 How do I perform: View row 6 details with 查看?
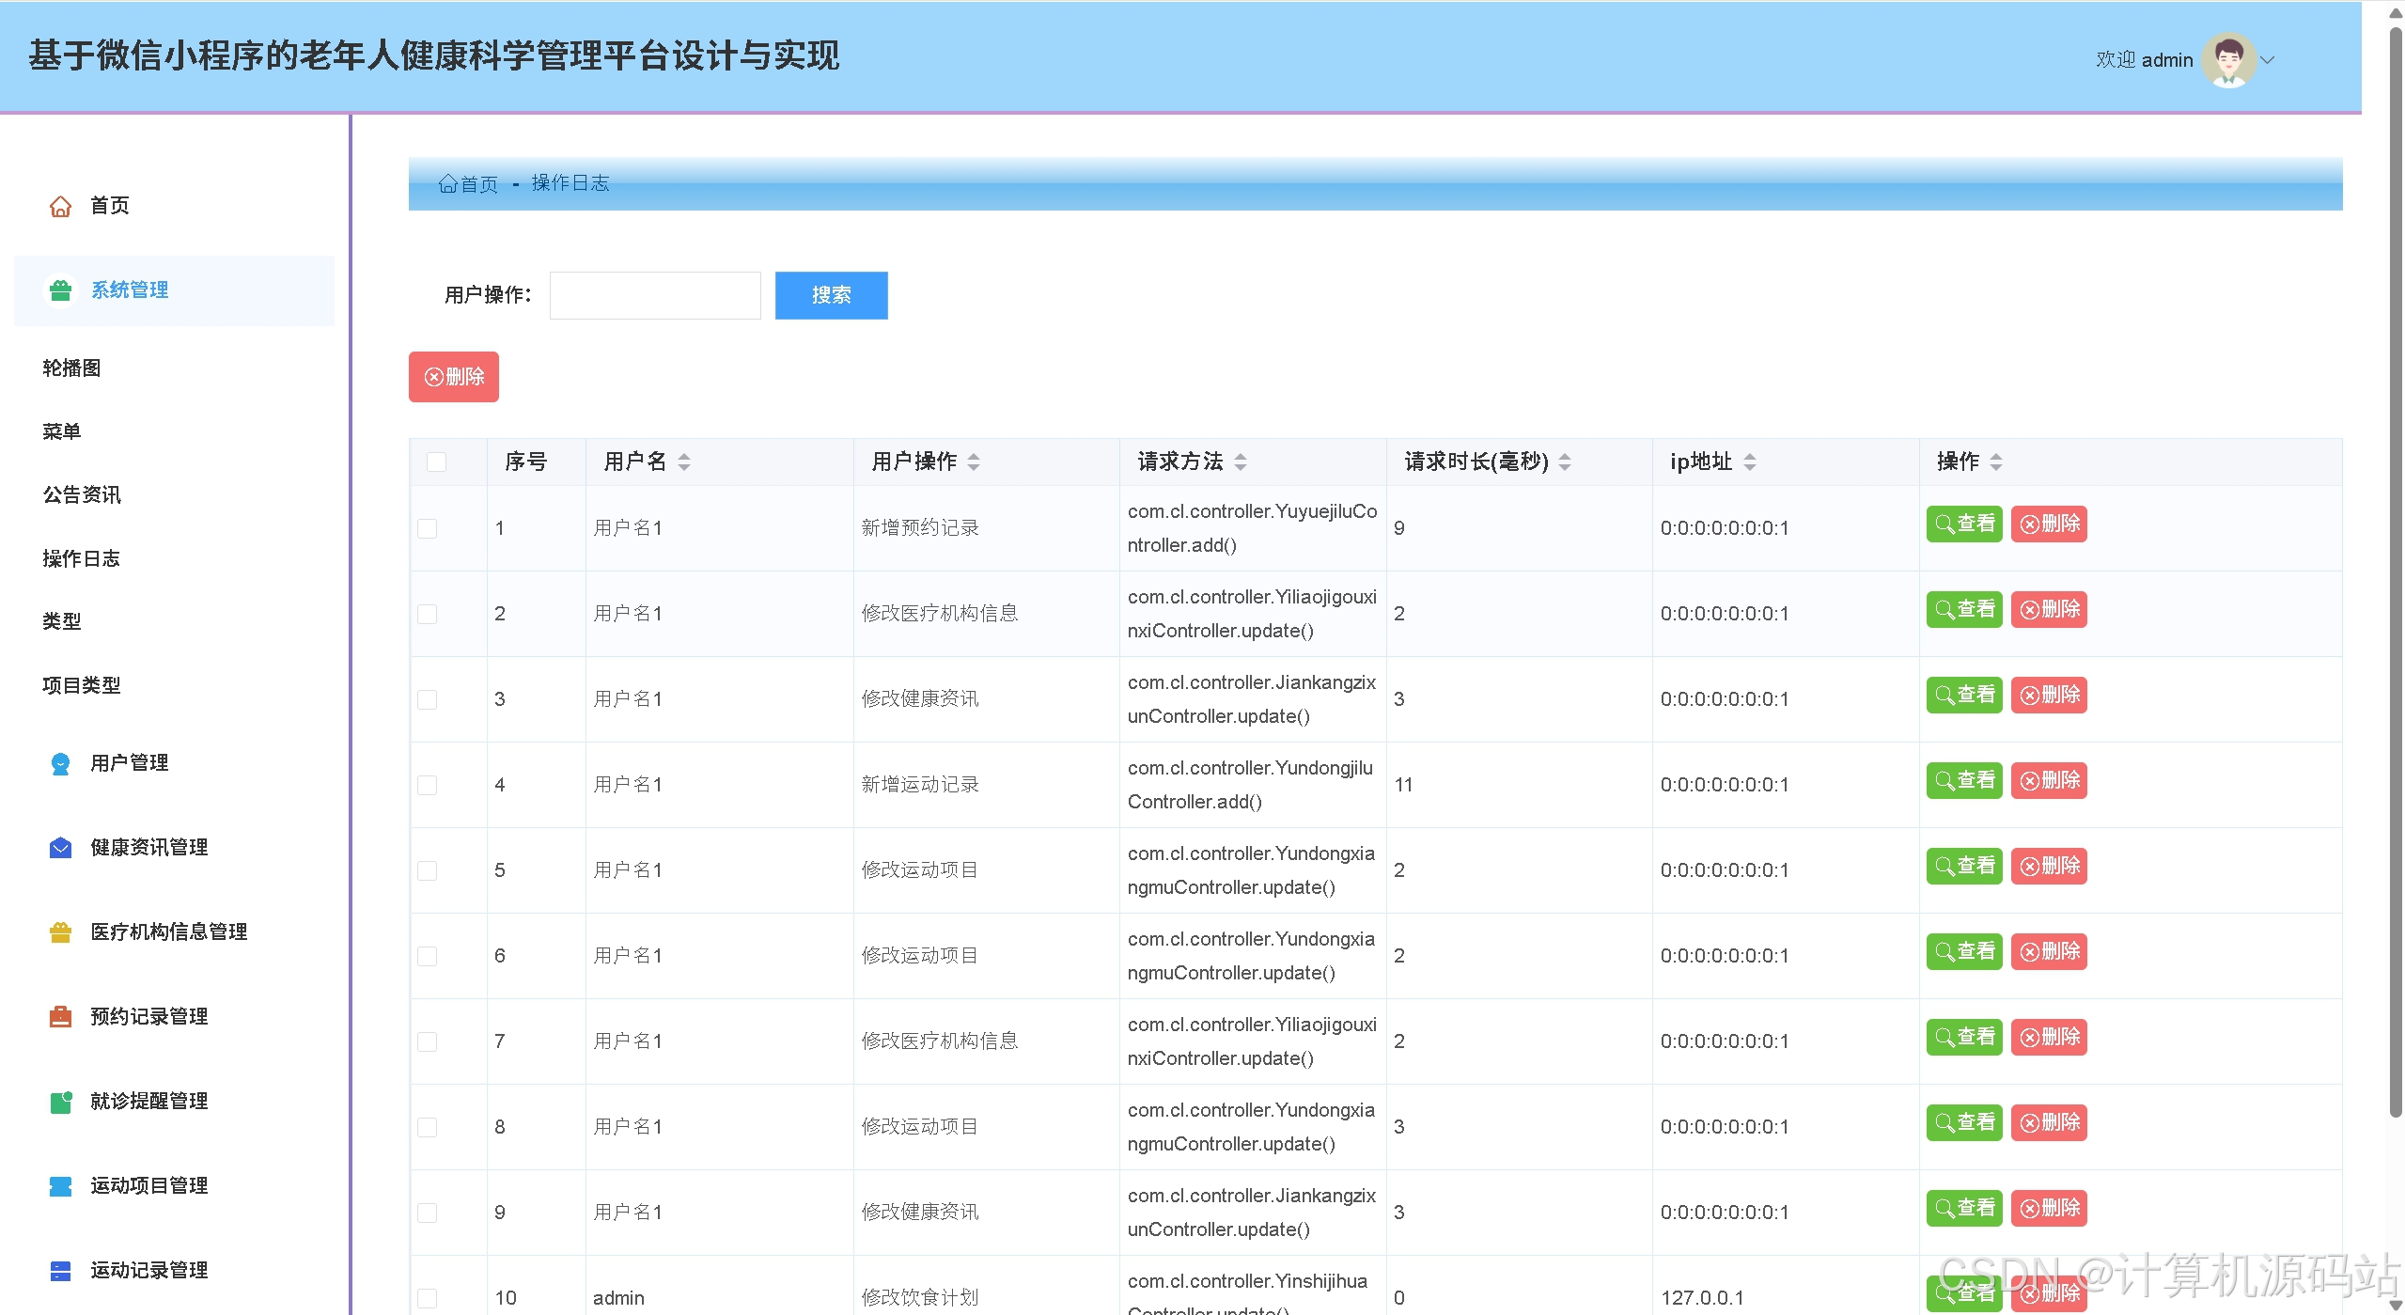[1964, 951]
